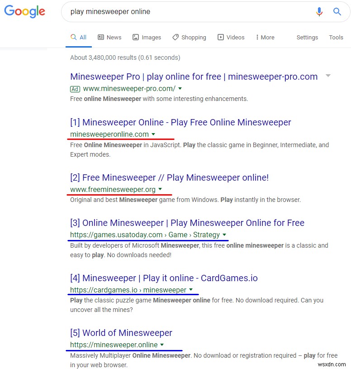The height and width of the screenshot is (369, 351).
Task: Open '[4] Minesweeper | Play it online - CardGames.io'
Action: pos(164,278)
